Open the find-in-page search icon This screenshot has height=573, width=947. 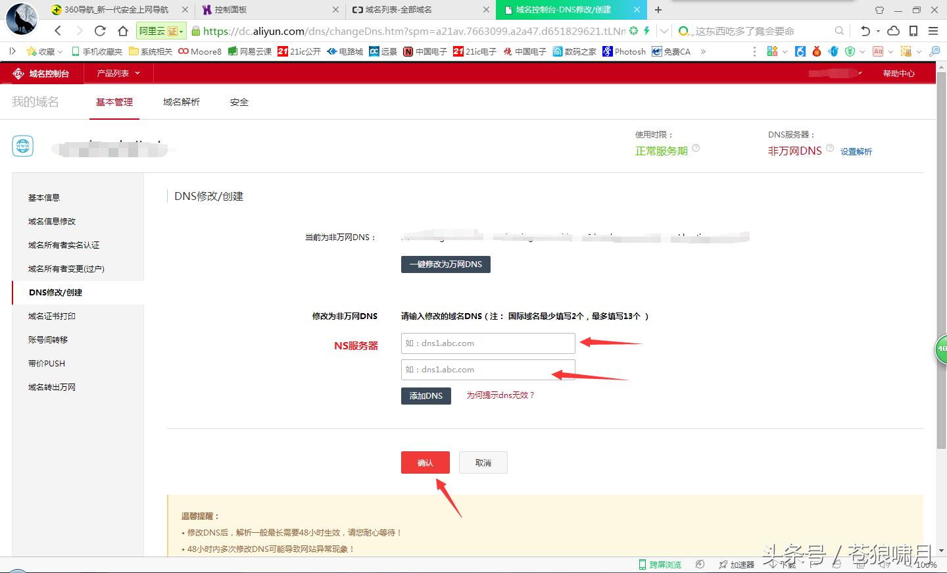pyautogui.click(x=840, y=30)
